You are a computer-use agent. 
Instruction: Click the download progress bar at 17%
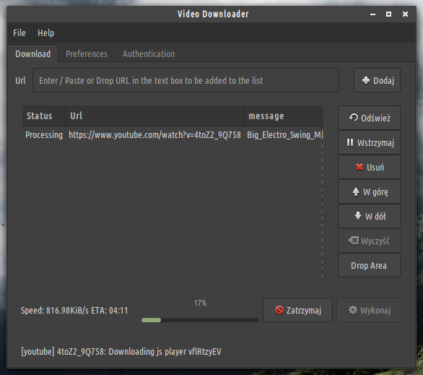click(x=200, y=320)
